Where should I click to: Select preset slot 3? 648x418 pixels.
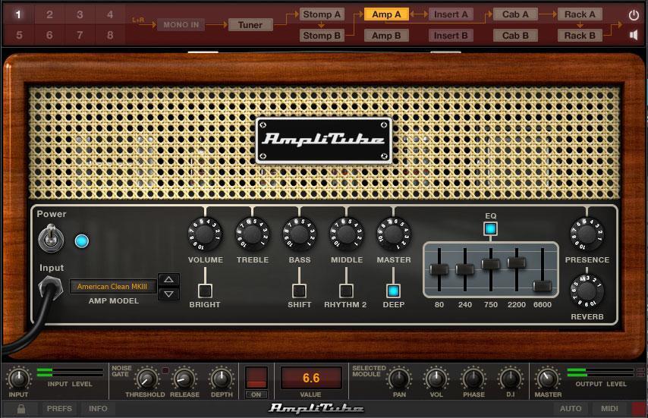click(x=80, y=15)
